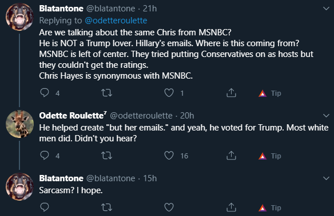Share Odette Roulette's tweet
Viewport: 334px width, 216px height.
click(x=231, y=156)
